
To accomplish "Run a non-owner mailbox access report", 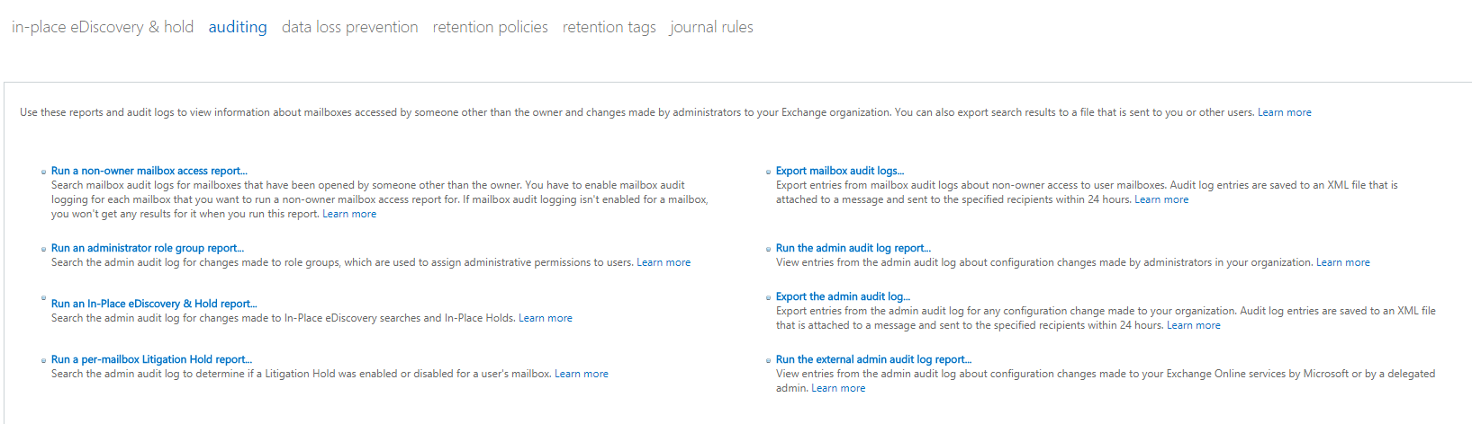I will click(x=149, y=171).
